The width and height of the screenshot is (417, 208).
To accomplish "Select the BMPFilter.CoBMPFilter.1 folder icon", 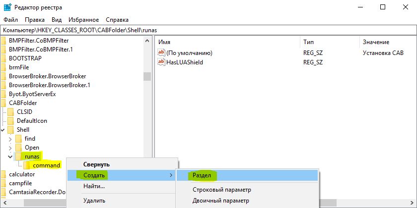I will tap(3, 50).
